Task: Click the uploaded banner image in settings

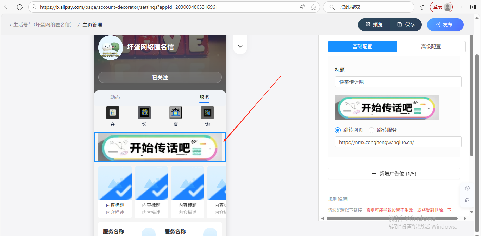Action: pos(387,107)
